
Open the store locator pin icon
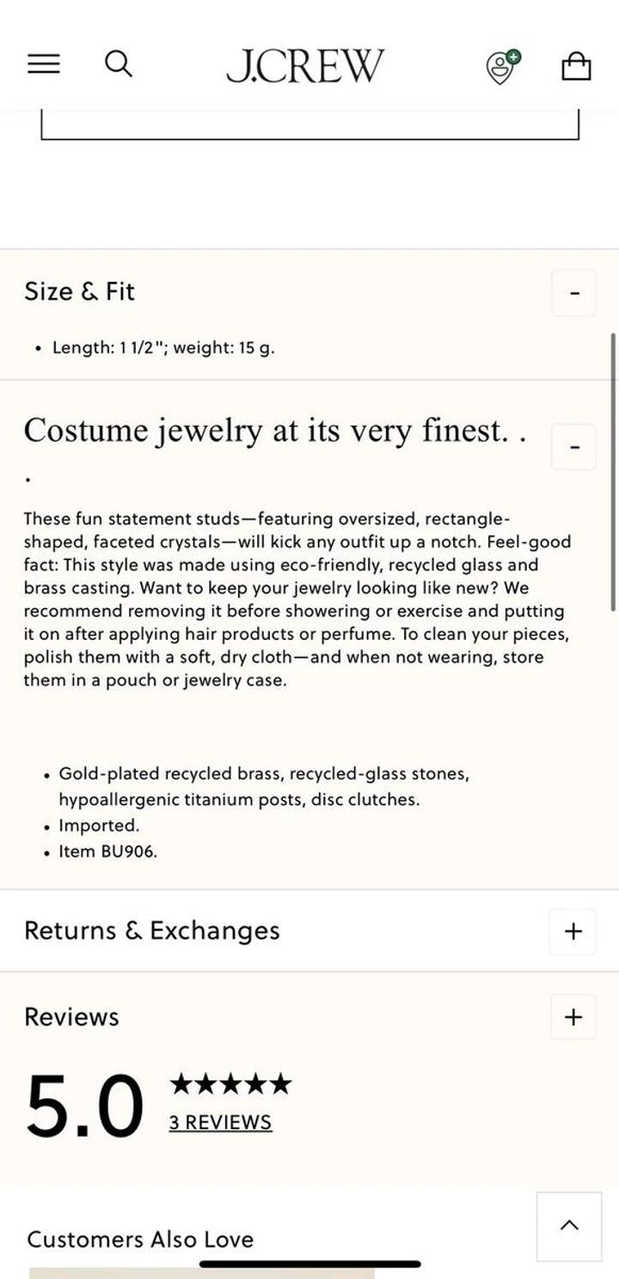503,67
